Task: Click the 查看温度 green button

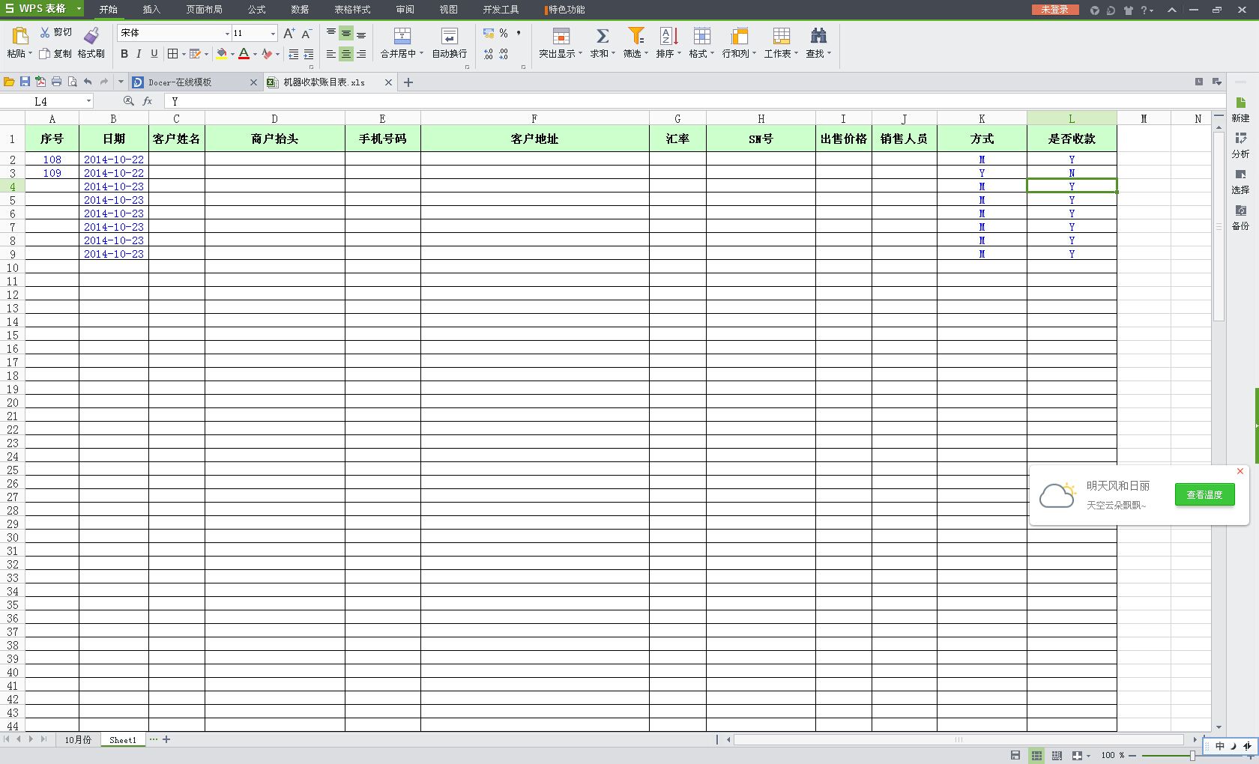Action: tap(1204, 494)
